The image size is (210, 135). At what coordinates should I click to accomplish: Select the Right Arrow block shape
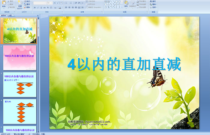[116, 5]
